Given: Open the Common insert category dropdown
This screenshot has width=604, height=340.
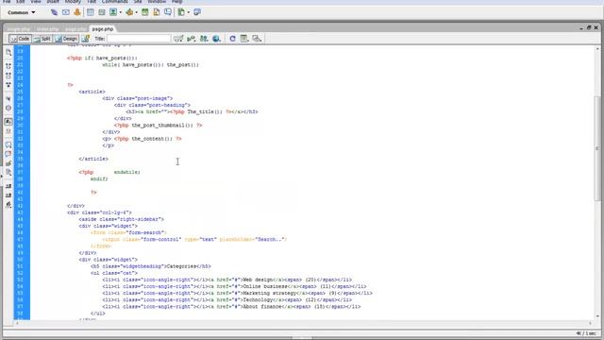Looking at the screenshot, I should (x=21, y=12).
